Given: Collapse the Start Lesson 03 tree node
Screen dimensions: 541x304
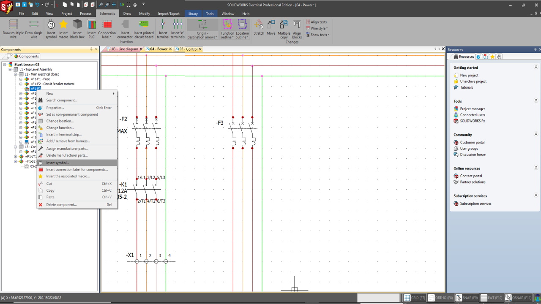Looking at the screenshot, I should click(x=5, y=65).
